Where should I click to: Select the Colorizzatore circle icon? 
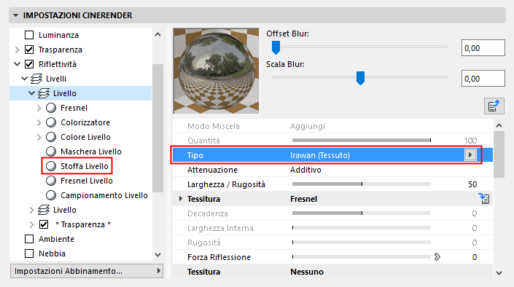51,122
